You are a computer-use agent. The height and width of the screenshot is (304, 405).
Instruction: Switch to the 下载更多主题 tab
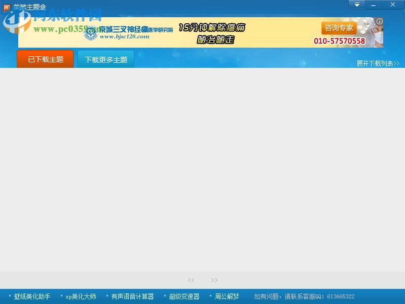[x=106, y=59]
